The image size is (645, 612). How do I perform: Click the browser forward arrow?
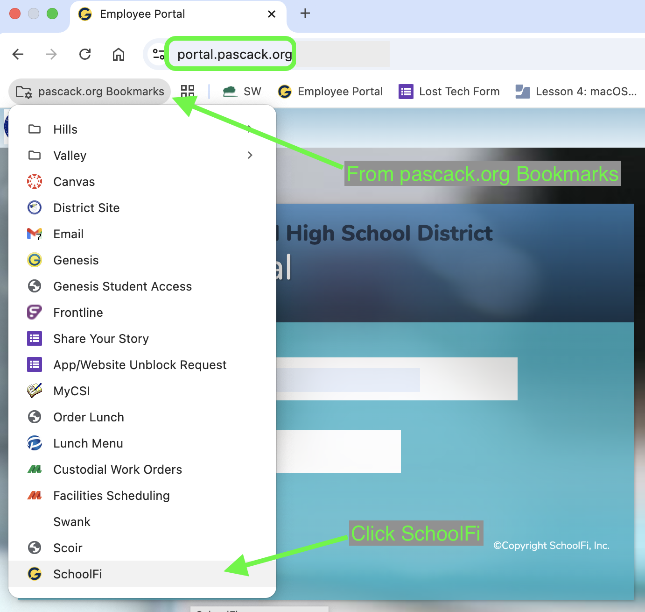tap(51, 54)
